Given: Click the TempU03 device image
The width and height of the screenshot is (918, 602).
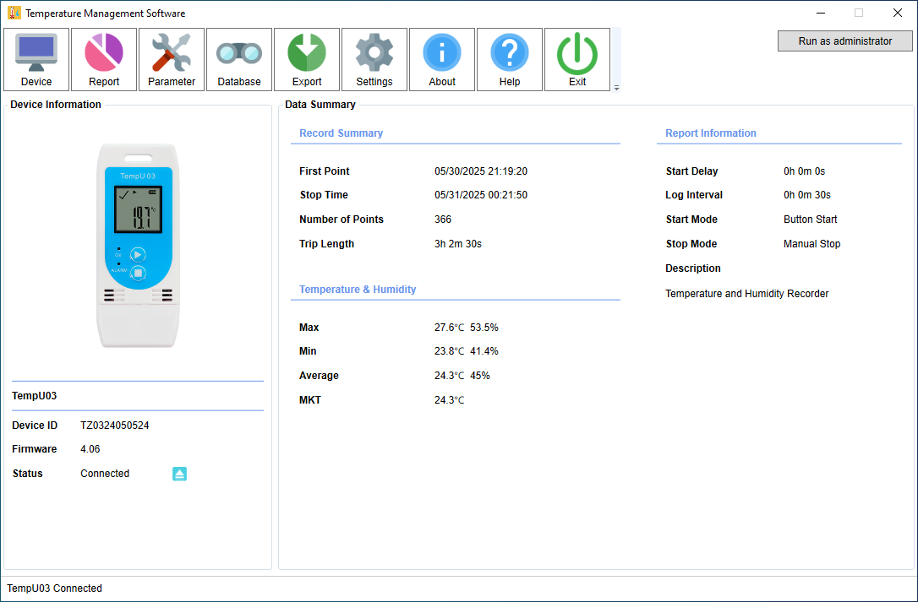Looking at the screenshot, I should [138, 246].
